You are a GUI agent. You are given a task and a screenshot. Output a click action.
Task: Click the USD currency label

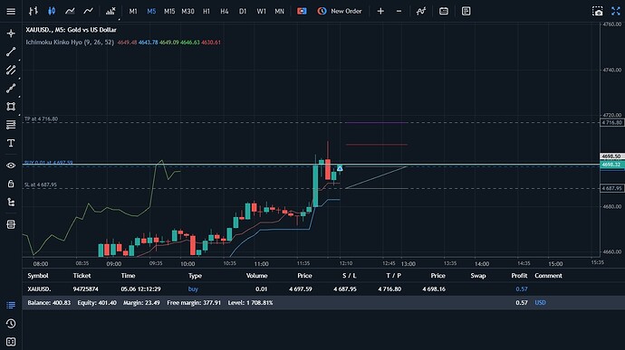[540, 303]
